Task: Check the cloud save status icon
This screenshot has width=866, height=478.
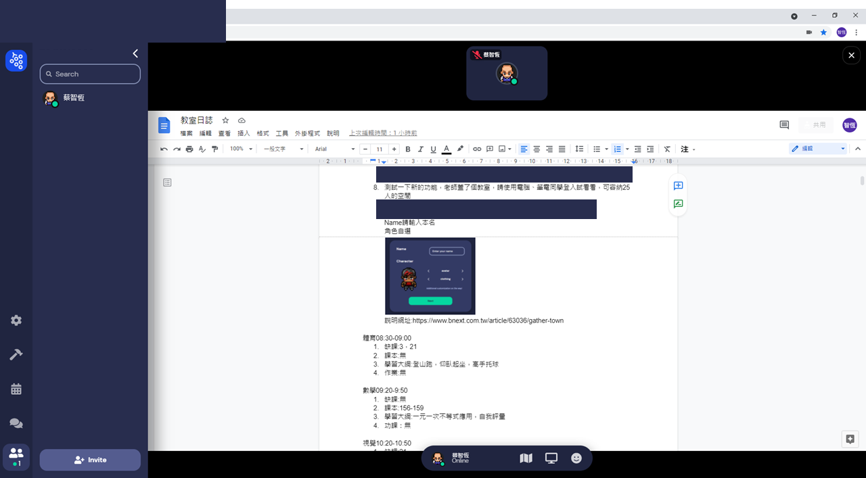Action: [x=242, y=120]
